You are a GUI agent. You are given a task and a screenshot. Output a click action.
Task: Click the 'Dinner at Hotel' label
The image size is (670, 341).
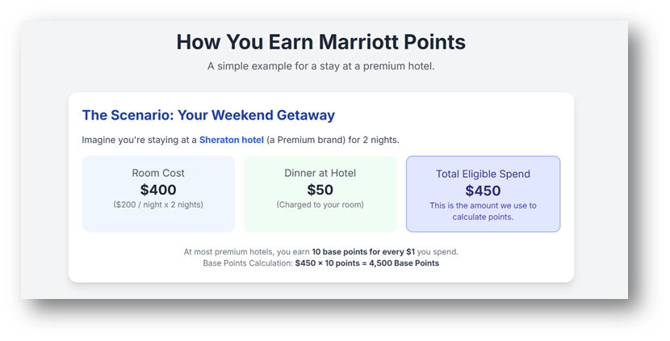[x=320, y=173]
